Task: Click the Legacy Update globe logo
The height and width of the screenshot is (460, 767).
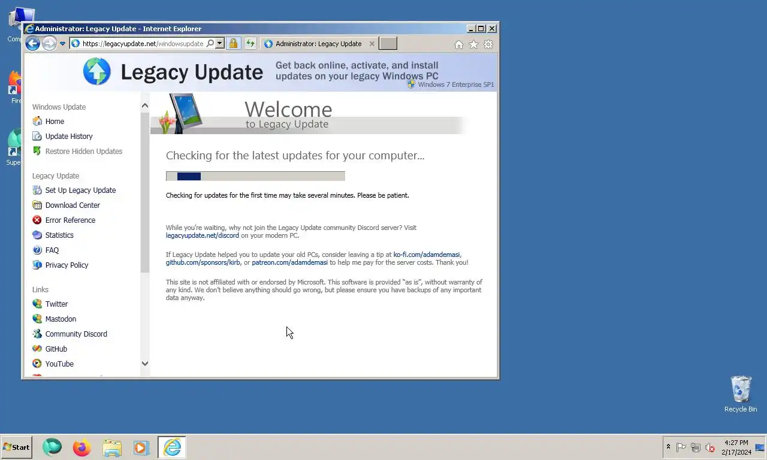Action: coord(97,72)
